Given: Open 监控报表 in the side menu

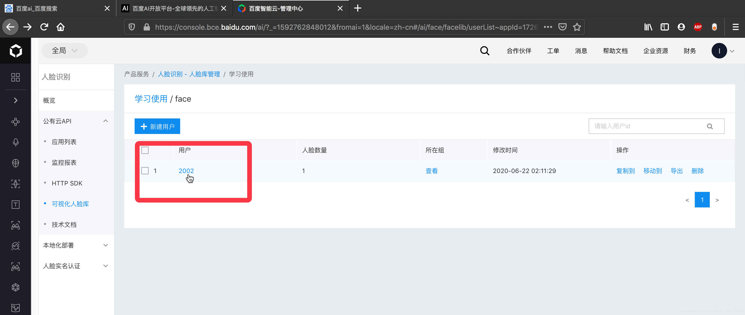Looking at the screenshot, I should [64, 163].
